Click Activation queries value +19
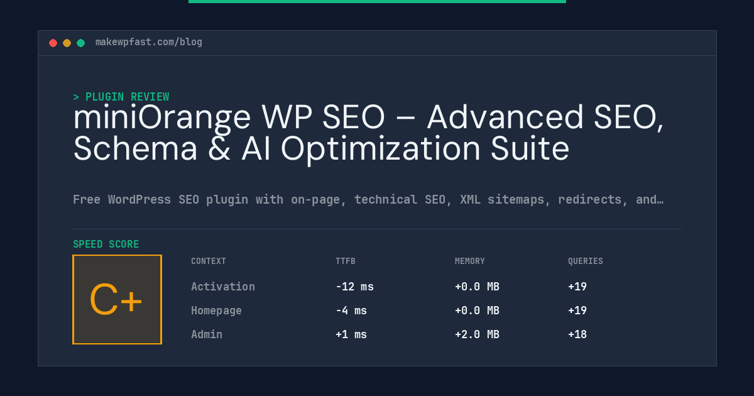 (x=577, y=287)
